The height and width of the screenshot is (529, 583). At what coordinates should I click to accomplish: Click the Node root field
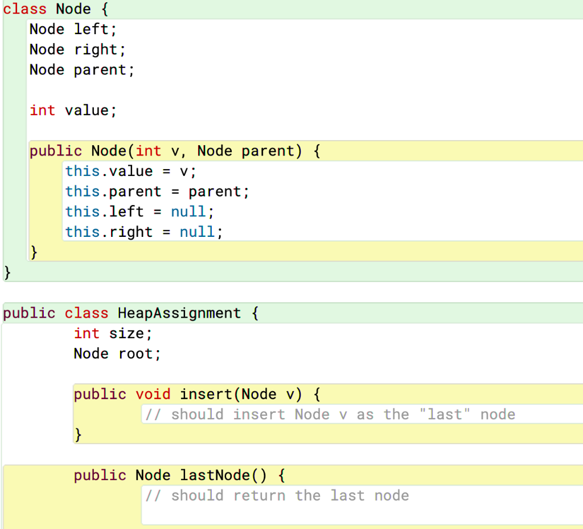tap(116, 353)
